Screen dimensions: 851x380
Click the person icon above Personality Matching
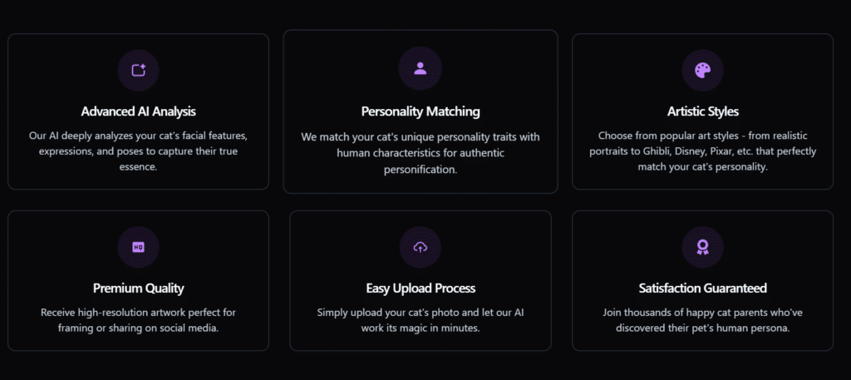point(420,68)
